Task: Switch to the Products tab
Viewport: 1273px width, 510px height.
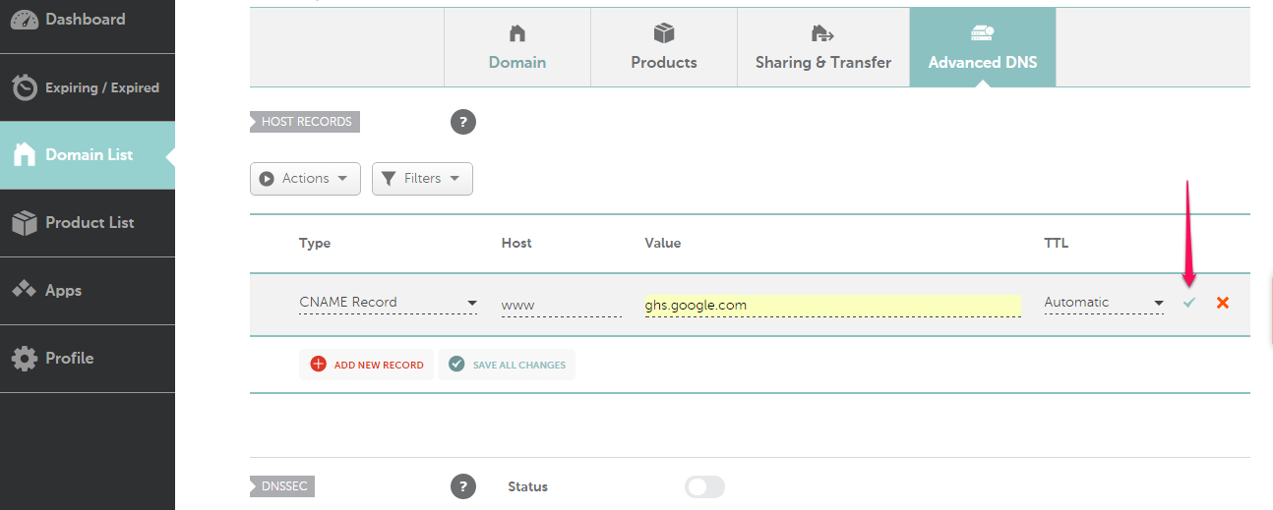Action: 664,47
